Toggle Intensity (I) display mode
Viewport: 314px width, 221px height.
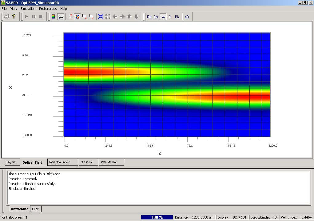coord(169,17)
